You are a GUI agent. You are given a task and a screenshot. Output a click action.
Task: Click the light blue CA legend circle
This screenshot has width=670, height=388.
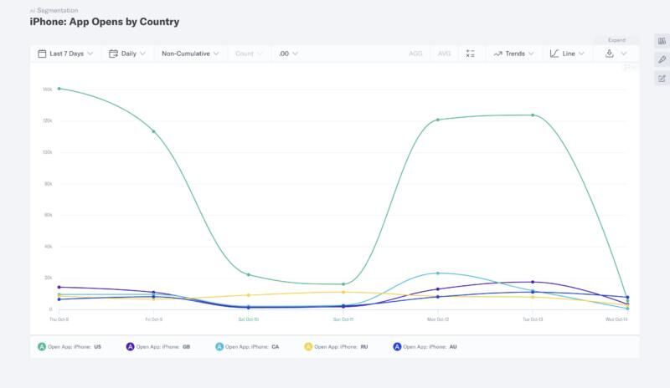[219, 346]
